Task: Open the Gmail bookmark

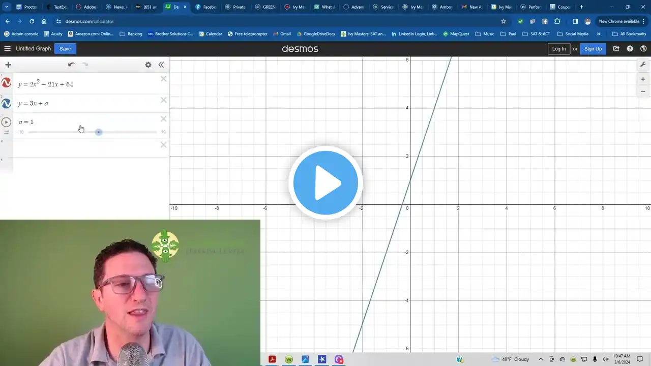Action: [282, 34]
